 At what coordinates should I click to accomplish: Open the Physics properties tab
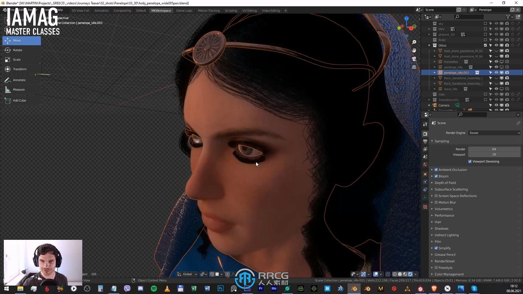pyautogui.click(x=425, y=182)
